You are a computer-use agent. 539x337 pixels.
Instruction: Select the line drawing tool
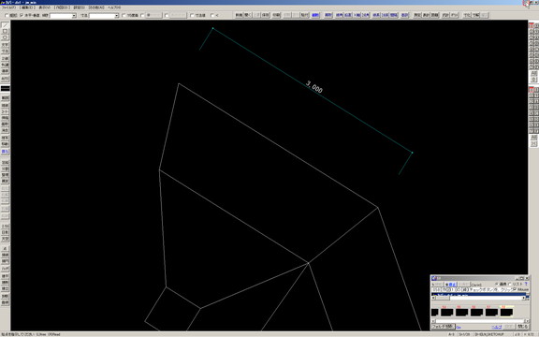tap(5, 25)
